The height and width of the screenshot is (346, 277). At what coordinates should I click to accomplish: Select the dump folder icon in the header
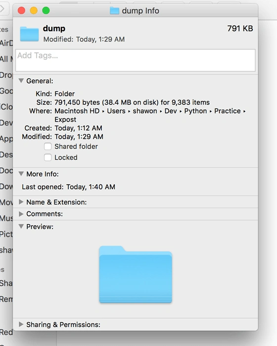29,34
